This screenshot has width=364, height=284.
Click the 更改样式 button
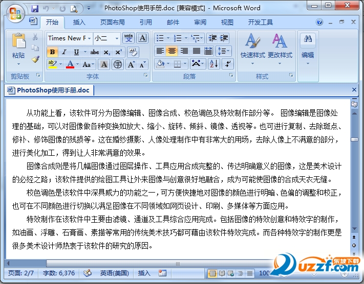280,49
